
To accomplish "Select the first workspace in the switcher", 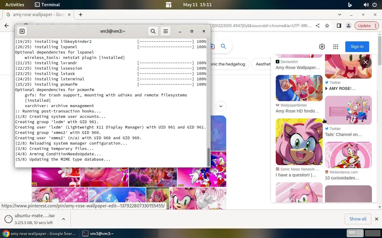I will click(355, 233).
